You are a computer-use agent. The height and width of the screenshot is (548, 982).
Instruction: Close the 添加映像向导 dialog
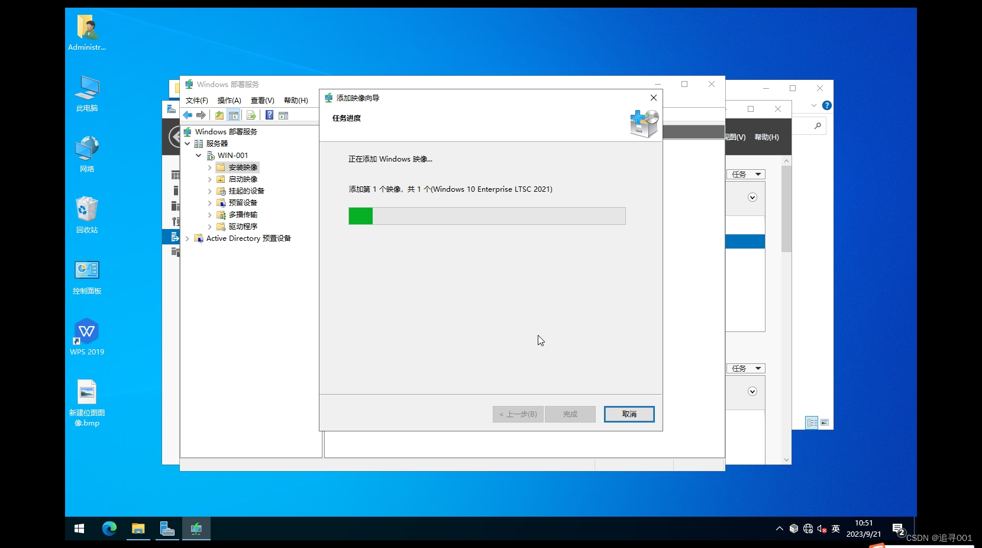(654, 98)
